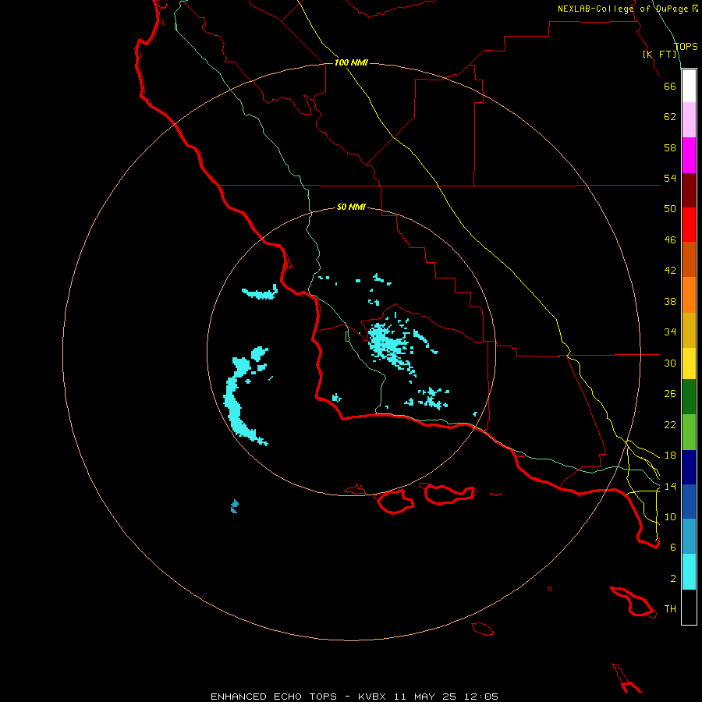This screenshot has width=702, height=702.
Task: Click the '14' legend scale value
Action: click(670, 486)
